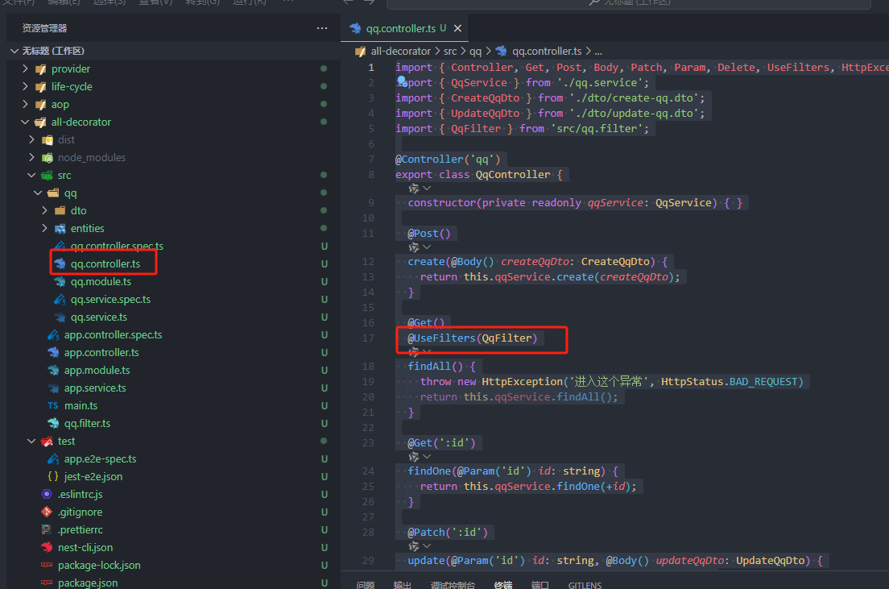Click line number 17 in the gutter
Screen dimensions: 889x589
(x=368, y=338)
